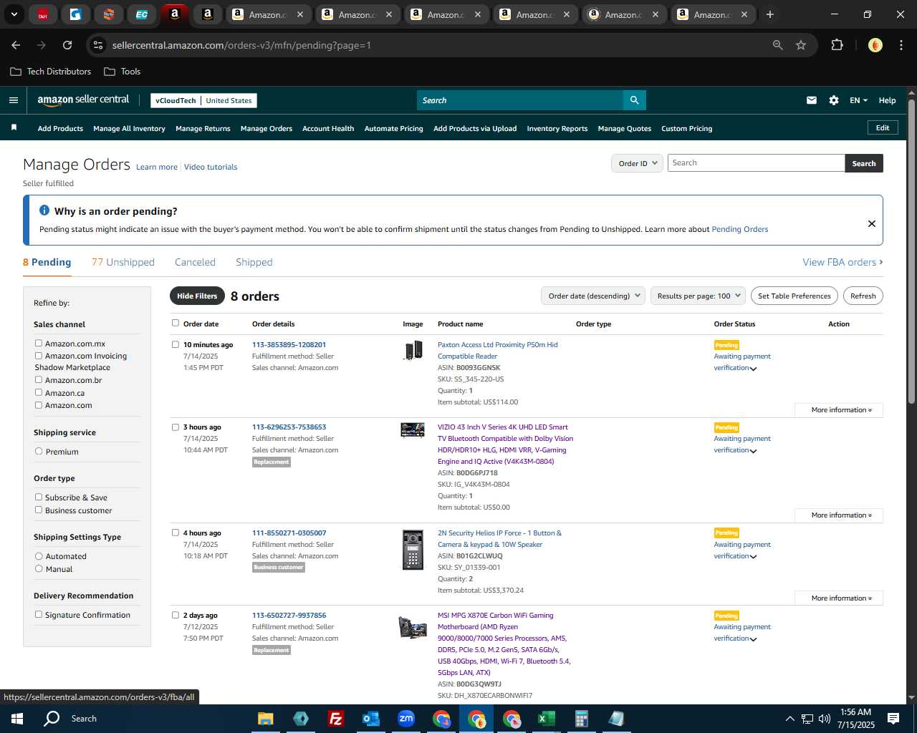Screen dimensions: 917x733
Task: Expand More information for VIZIO TV order
Action: 839,515
